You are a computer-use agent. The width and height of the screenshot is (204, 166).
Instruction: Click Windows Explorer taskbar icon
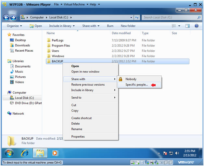click(x=40, y=153)
